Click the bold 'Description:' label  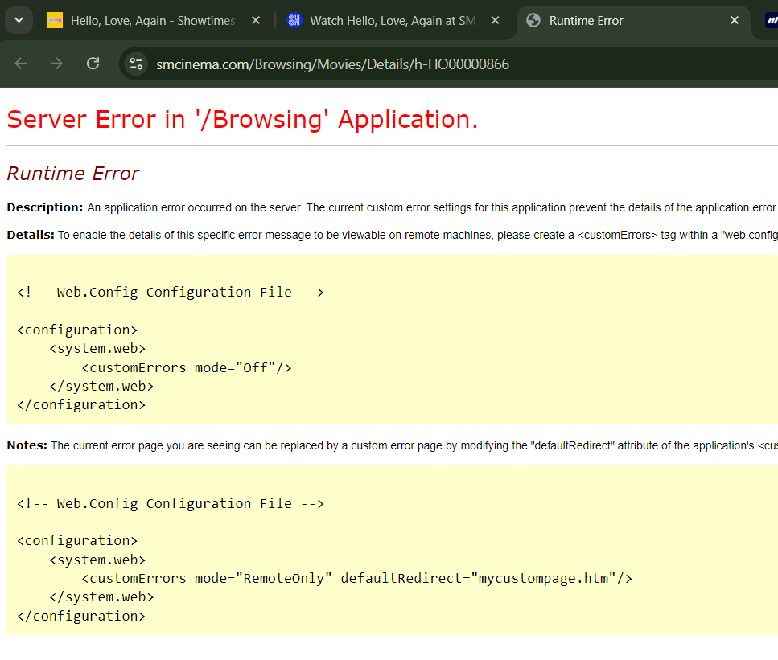(x=45, y=207)
